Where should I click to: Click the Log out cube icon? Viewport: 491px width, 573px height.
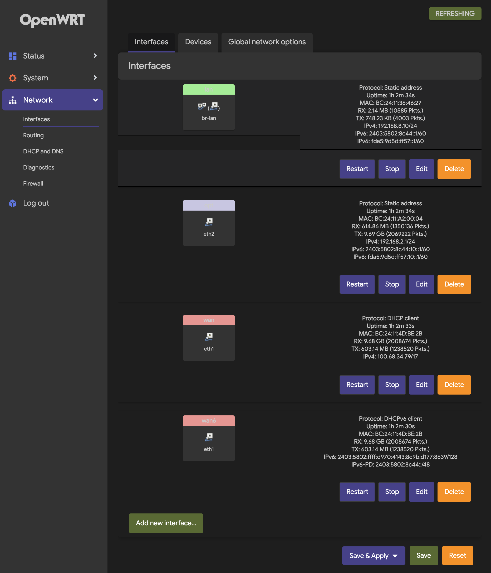(x=12, y=203)
